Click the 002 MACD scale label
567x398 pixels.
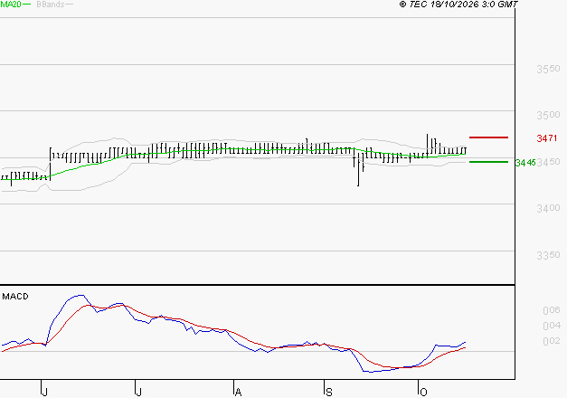552,341
